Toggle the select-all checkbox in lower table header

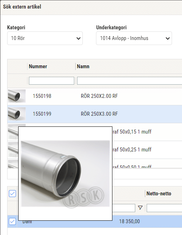coord(12,194)
